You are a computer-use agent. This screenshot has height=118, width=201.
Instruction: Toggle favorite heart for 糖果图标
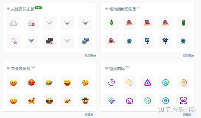click(x=107, y=68)
